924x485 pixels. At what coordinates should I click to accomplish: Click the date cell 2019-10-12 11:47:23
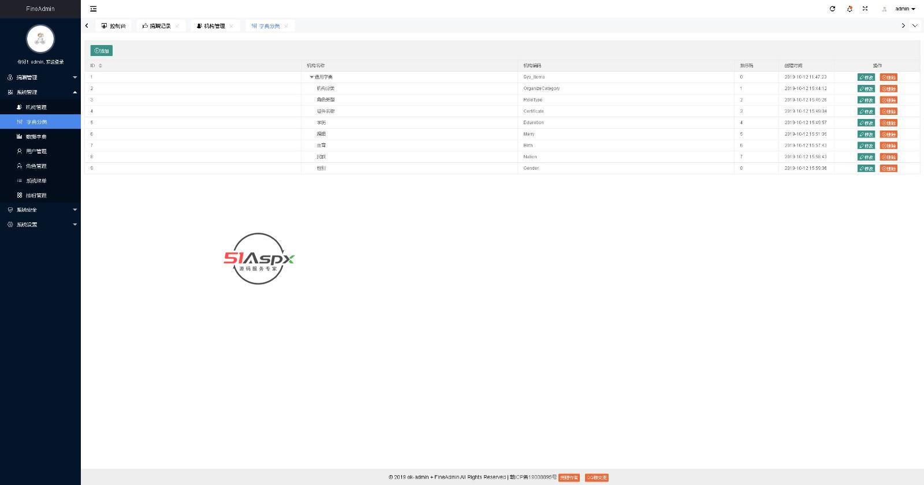point(806,77)
